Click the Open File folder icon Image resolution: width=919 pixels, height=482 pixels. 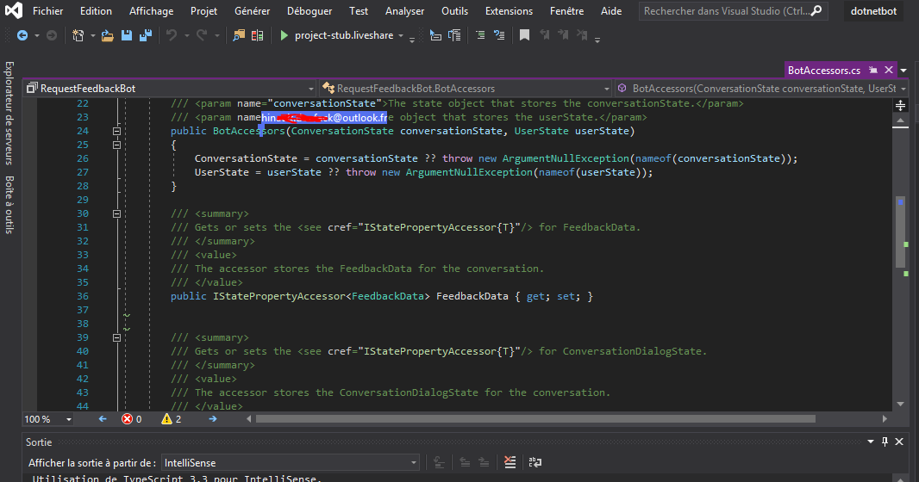[108, 35]
